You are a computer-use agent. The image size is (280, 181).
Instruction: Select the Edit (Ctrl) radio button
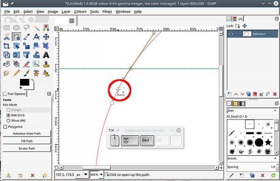(8, 115)
